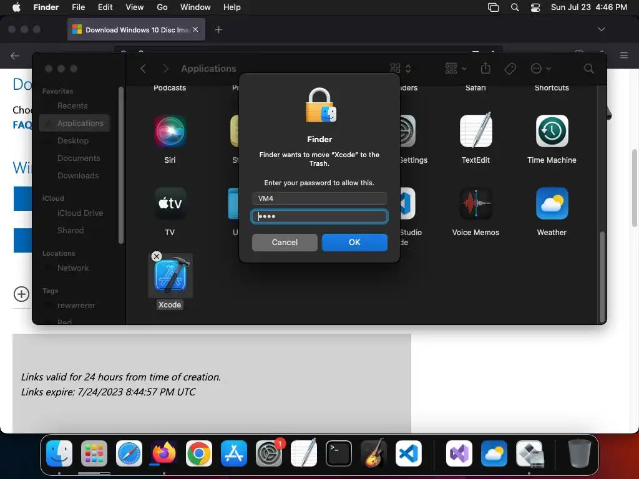Switch Finder icon view mode
The image size is (639, 479).
click(400, 69)
